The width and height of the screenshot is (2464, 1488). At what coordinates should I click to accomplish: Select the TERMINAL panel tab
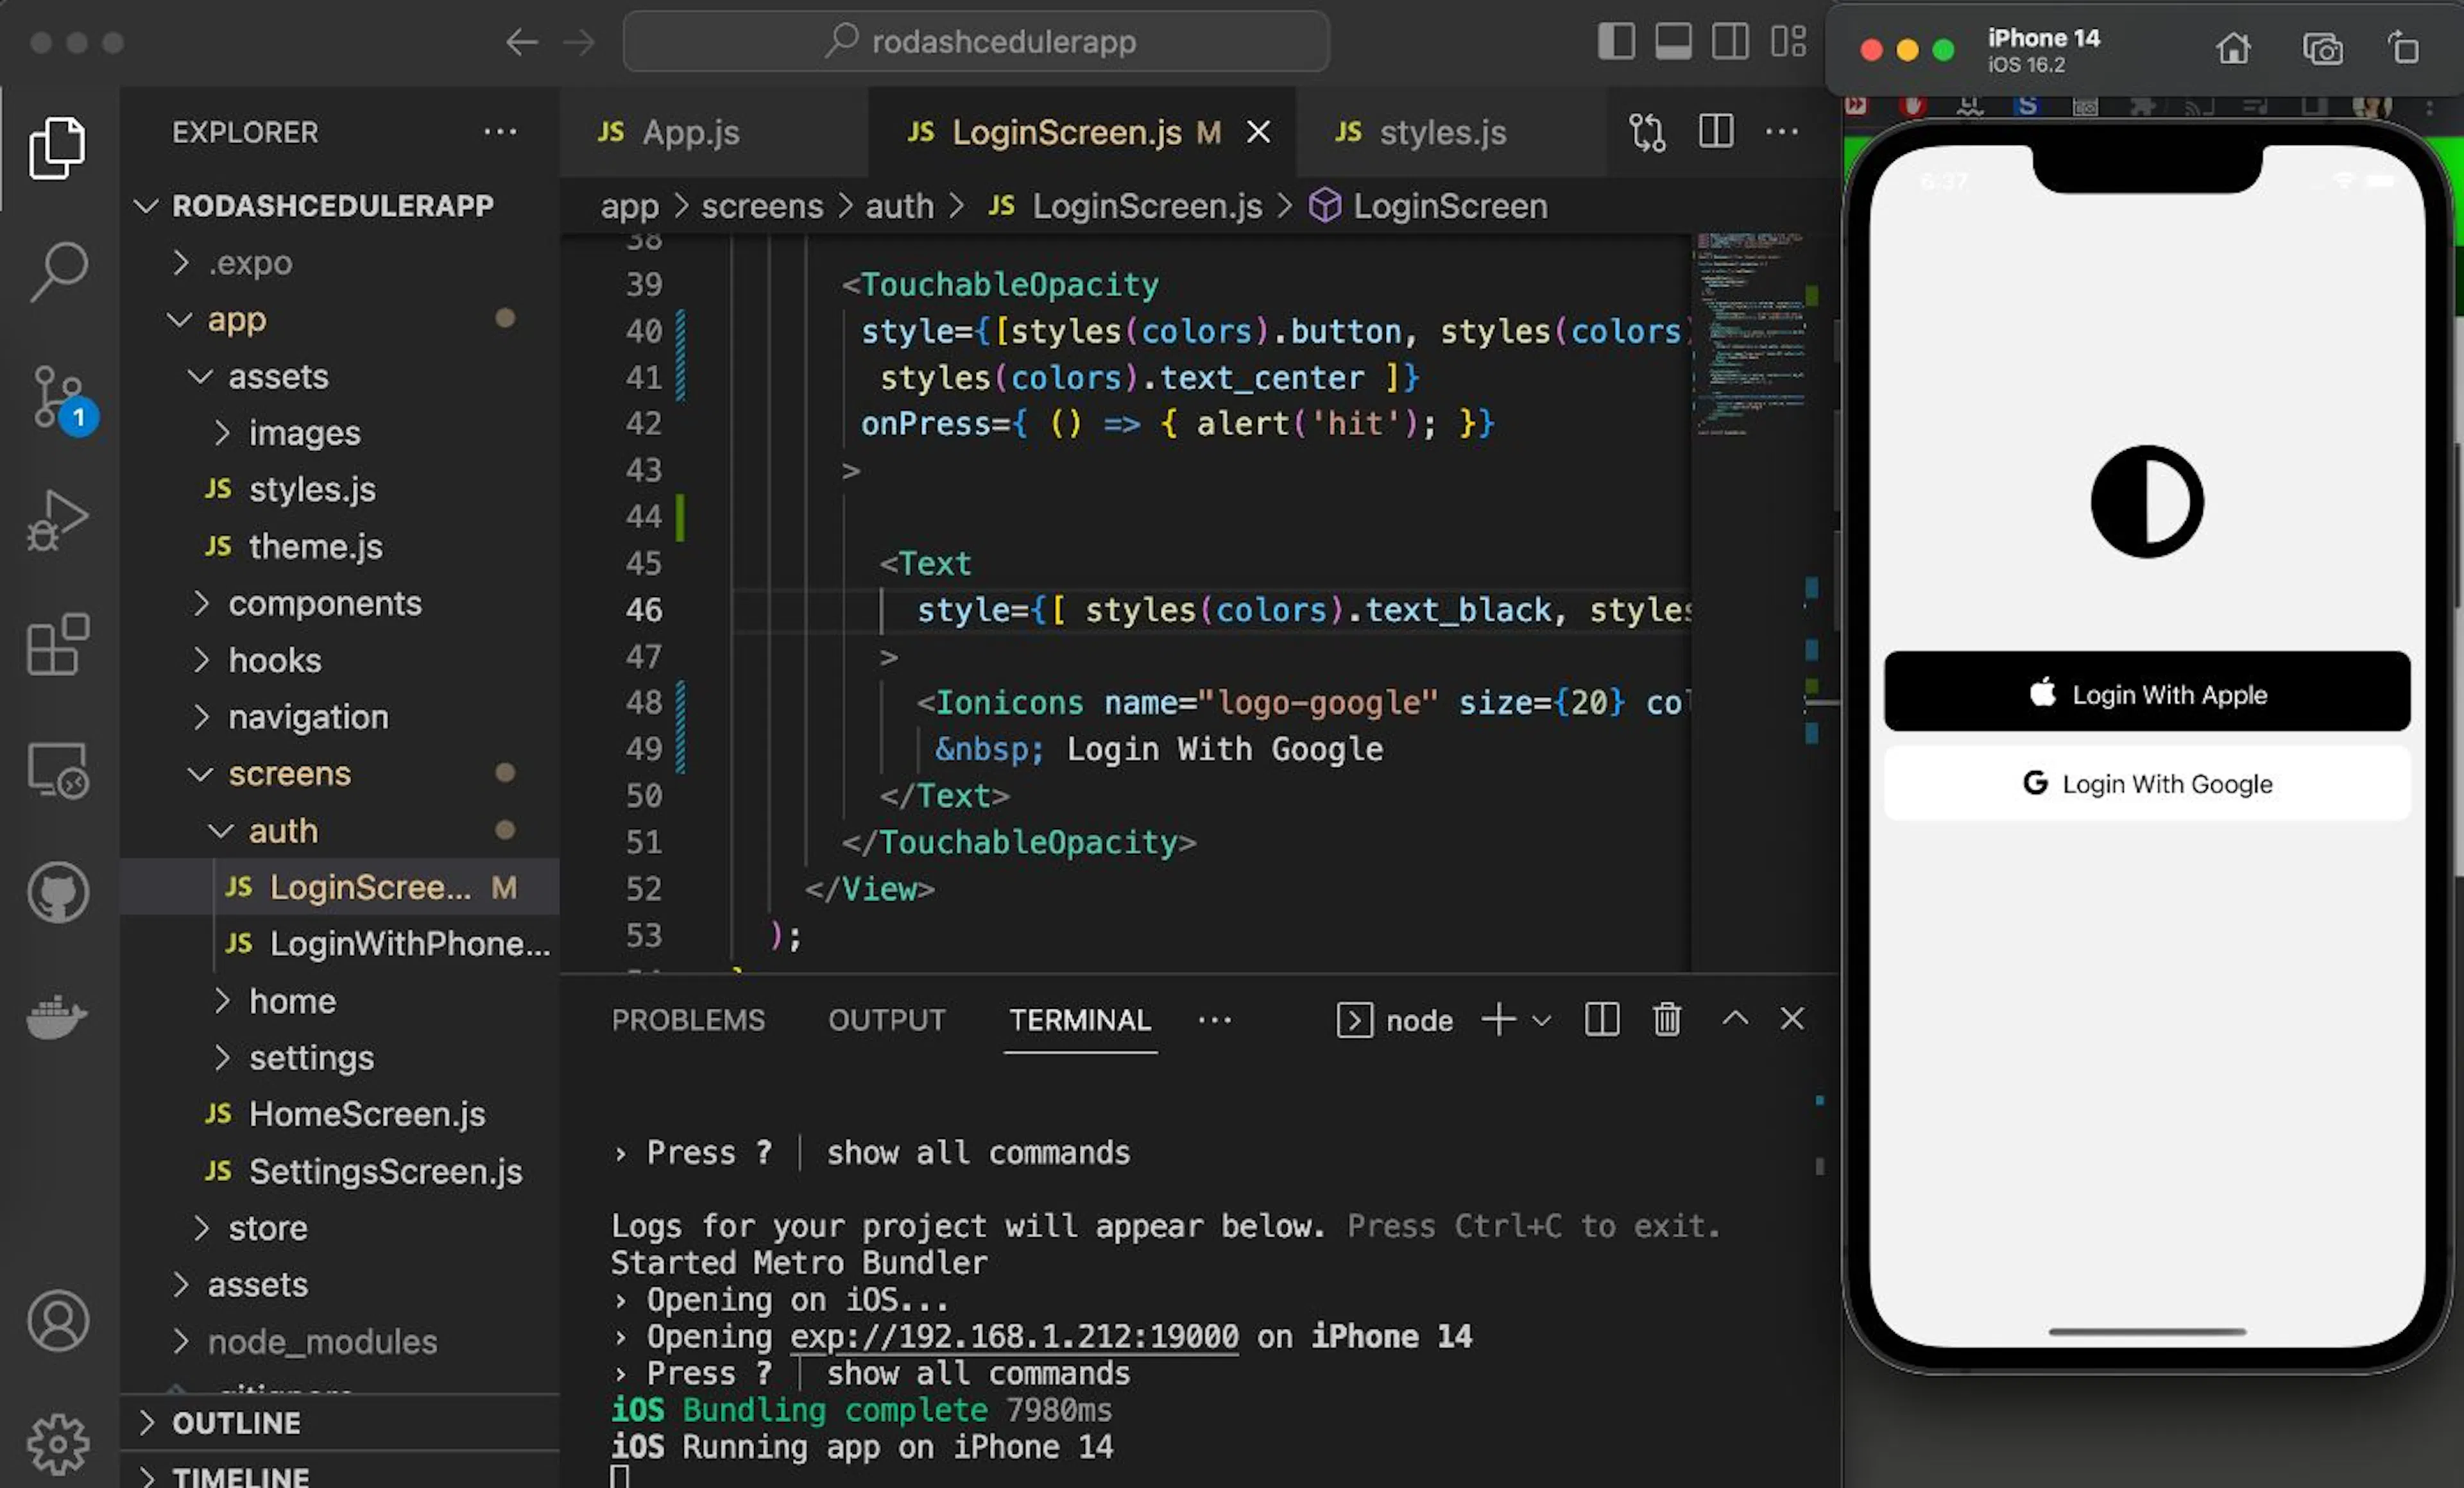coord(1080,1019)
